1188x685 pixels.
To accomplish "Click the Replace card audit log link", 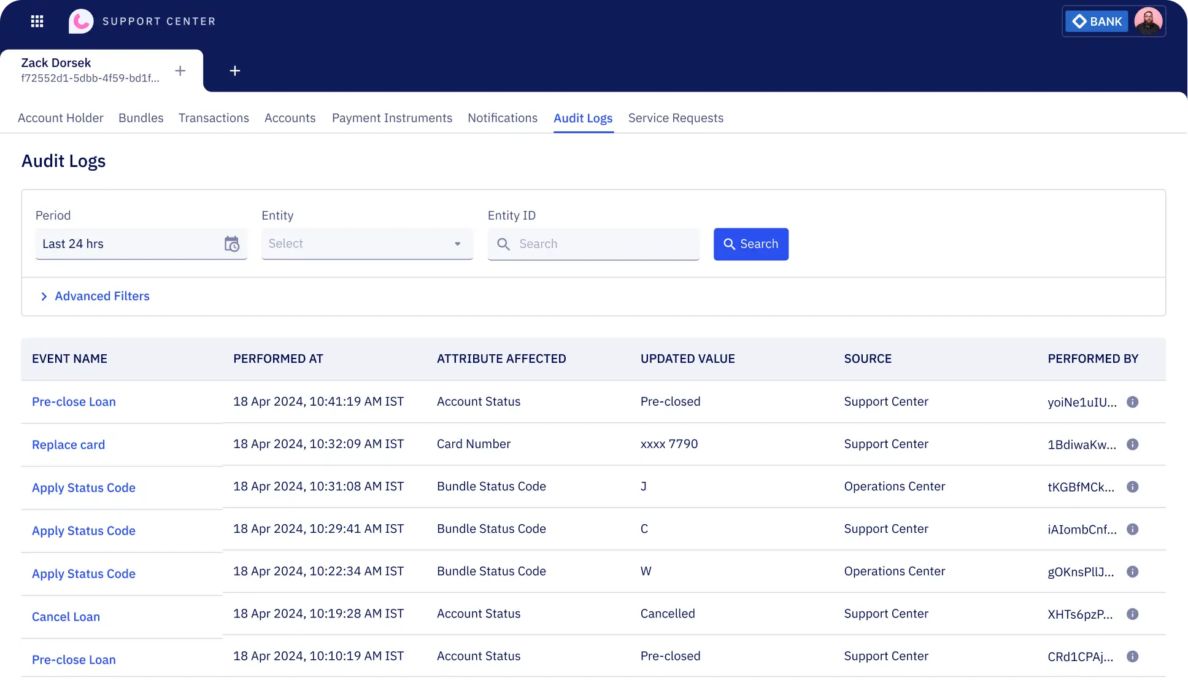I will pos(67,444).
